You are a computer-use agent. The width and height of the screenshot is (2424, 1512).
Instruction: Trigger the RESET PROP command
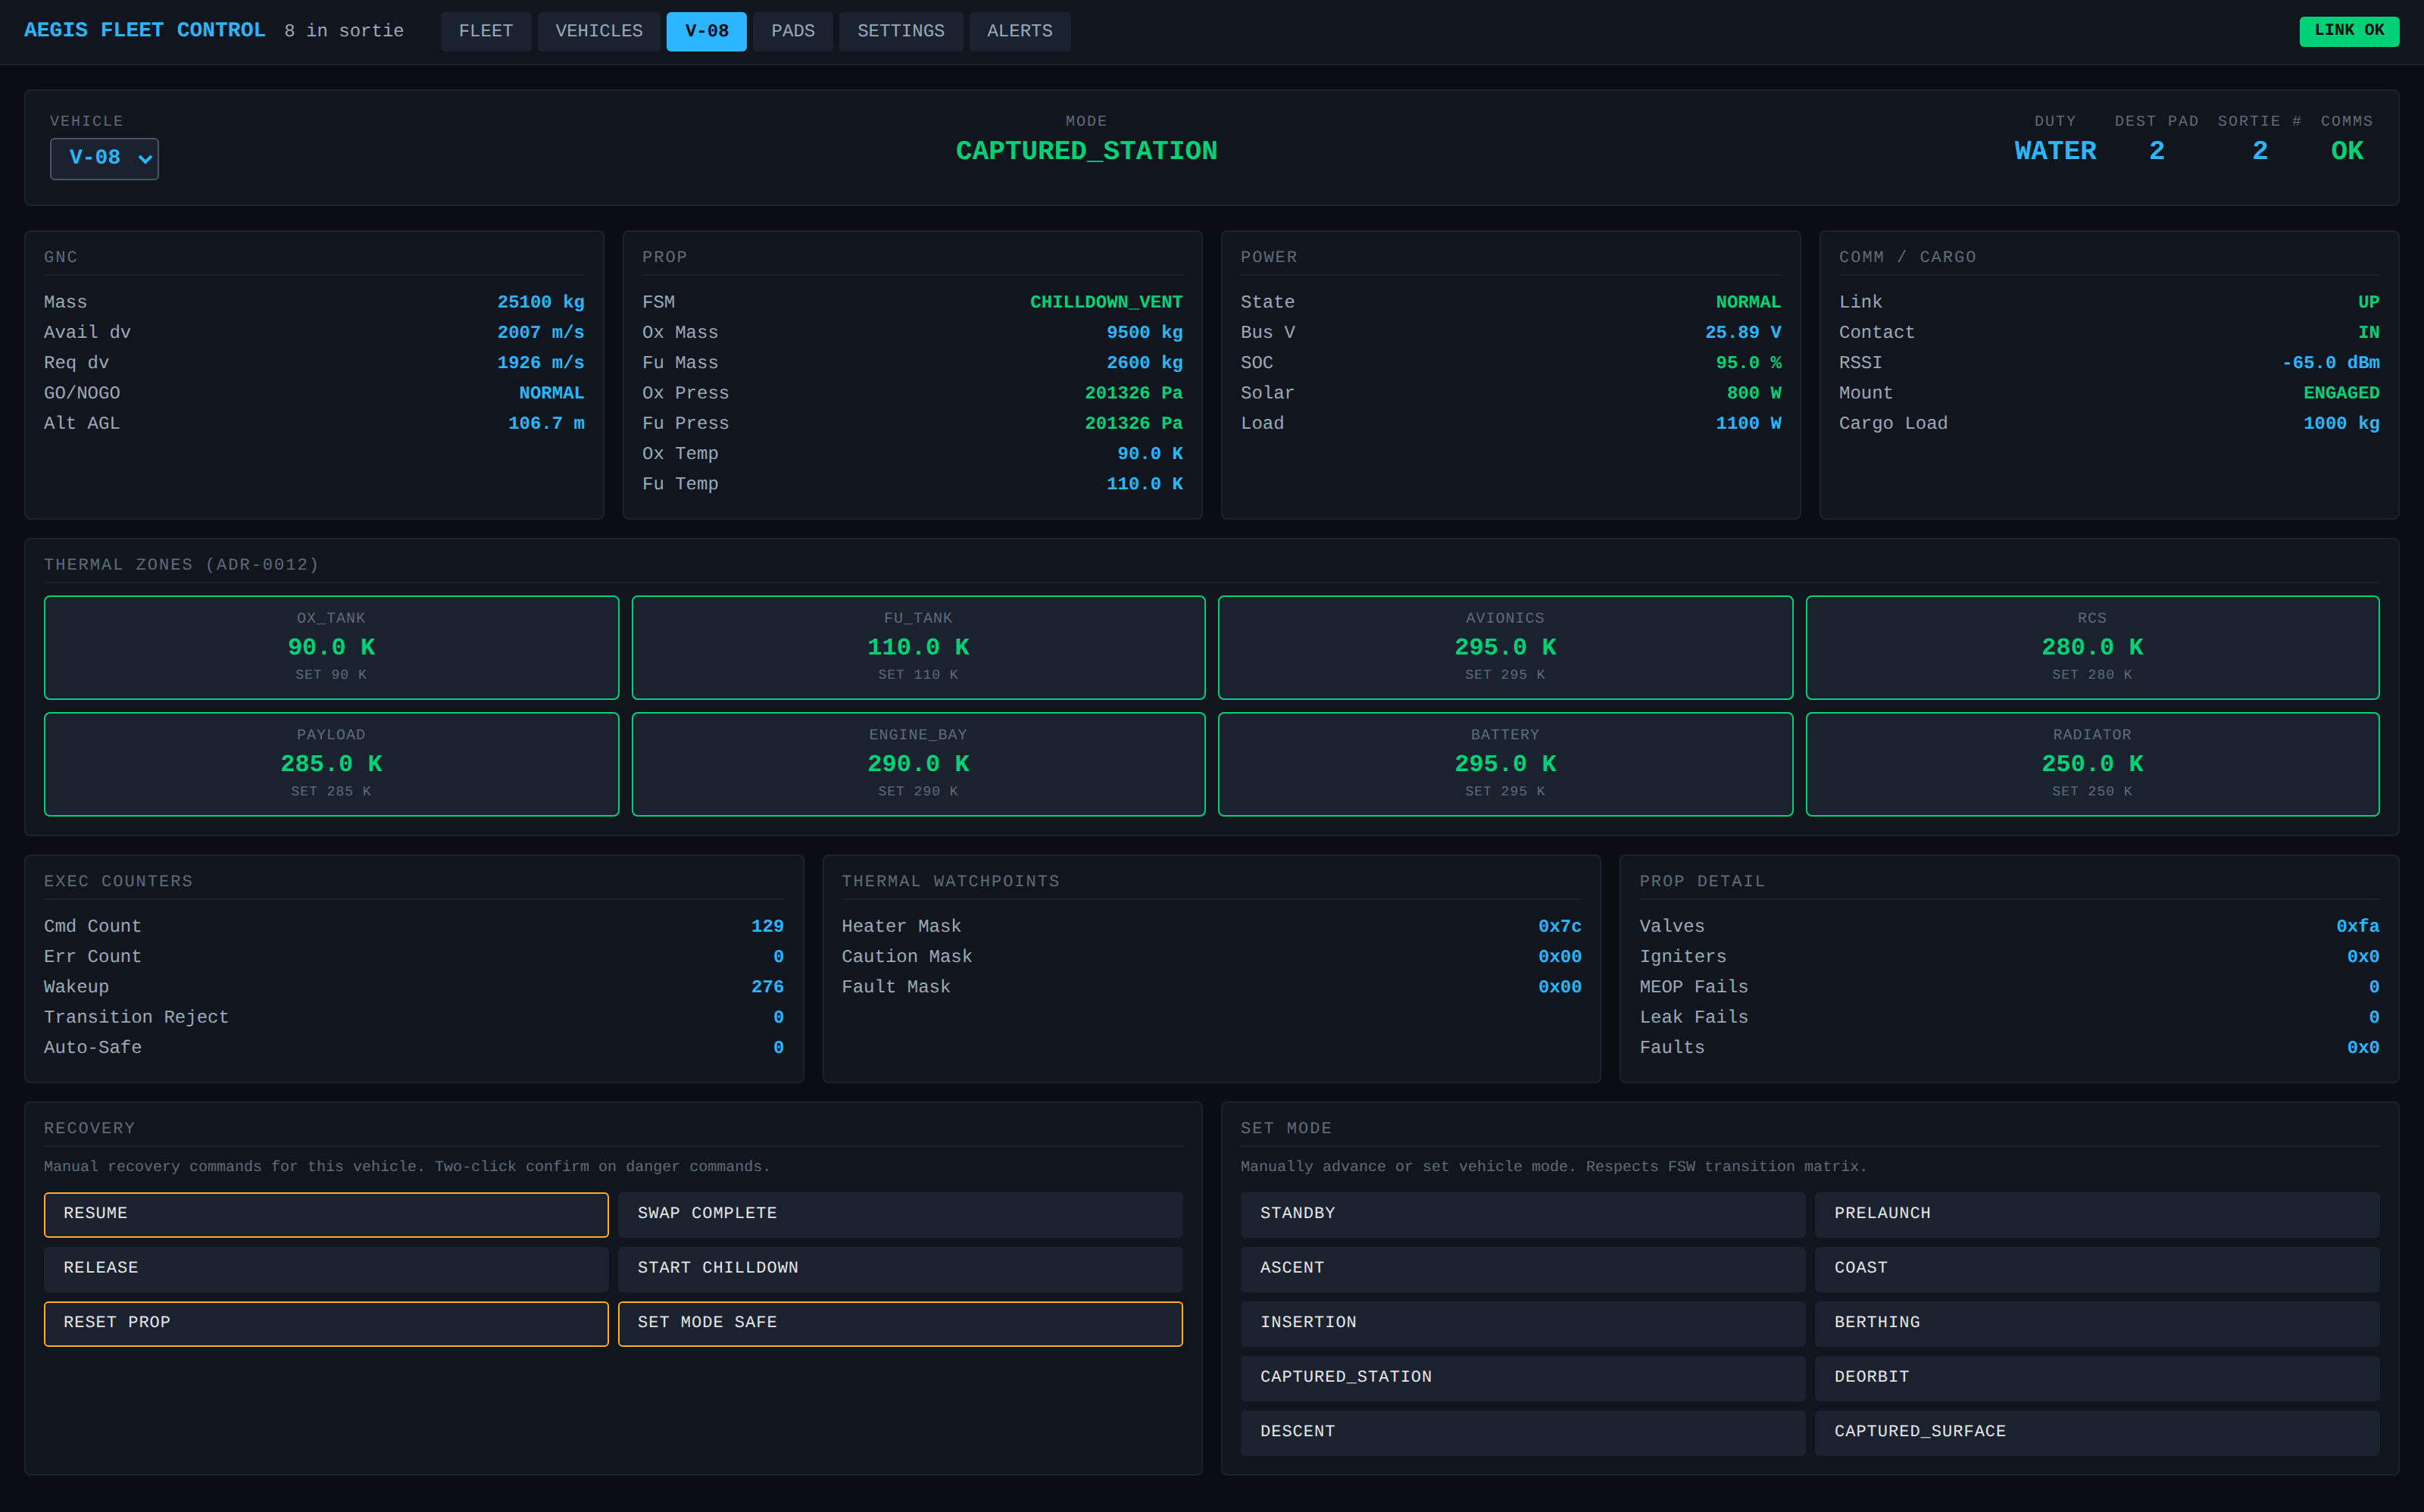point(326,1324)
